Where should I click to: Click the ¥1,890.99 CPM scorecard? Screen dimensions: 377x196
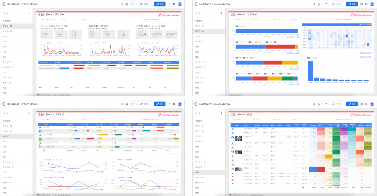pyautogui.click(x=172, y=35)
